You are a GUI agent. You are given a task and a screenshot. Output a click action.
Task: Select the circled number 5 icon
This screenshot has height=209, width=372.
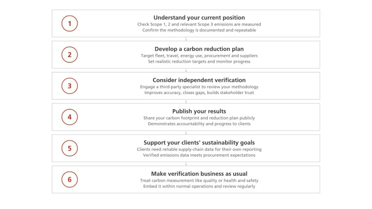(70, 148)
